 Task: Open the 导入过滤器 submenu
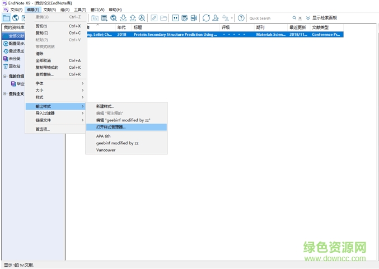point(45,113)
